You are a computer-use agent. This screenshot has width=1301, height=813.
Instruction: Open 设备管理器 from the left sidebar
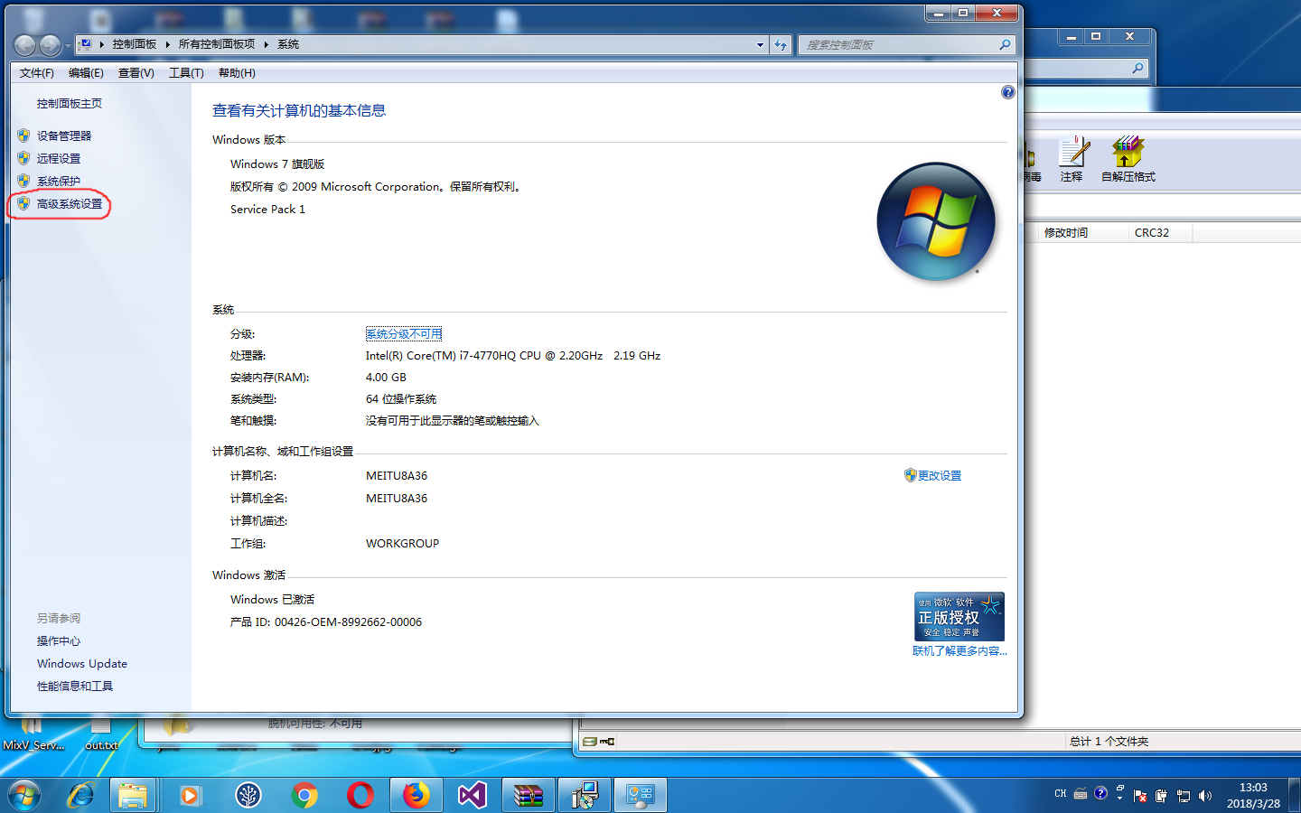(x=63, y=135)
